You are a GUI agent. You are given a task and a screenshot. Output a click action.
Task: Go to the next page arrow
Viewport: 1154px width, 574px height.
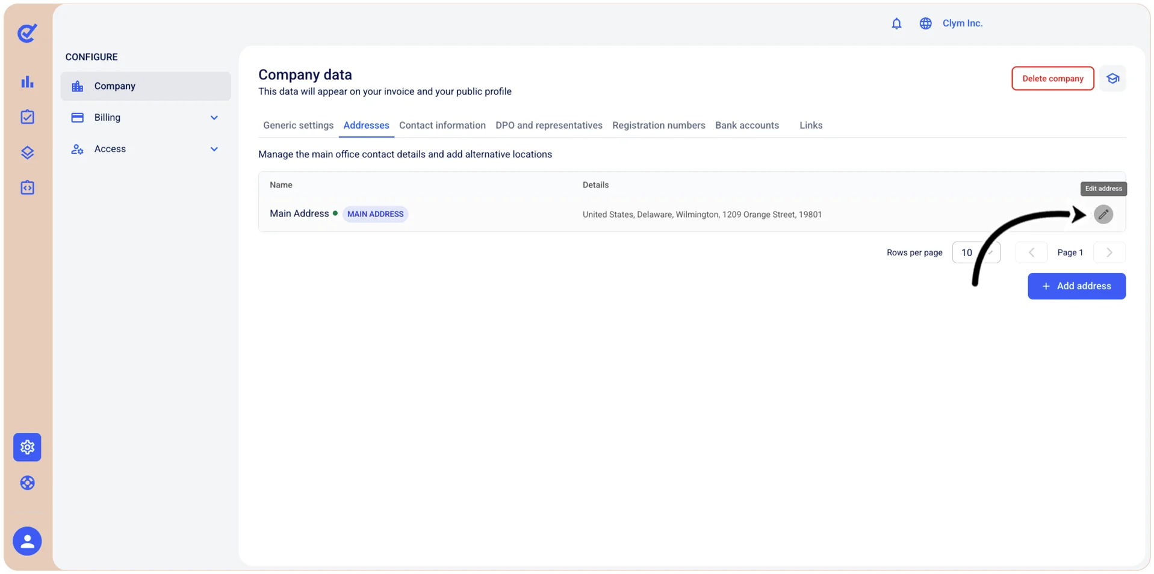1109,252
